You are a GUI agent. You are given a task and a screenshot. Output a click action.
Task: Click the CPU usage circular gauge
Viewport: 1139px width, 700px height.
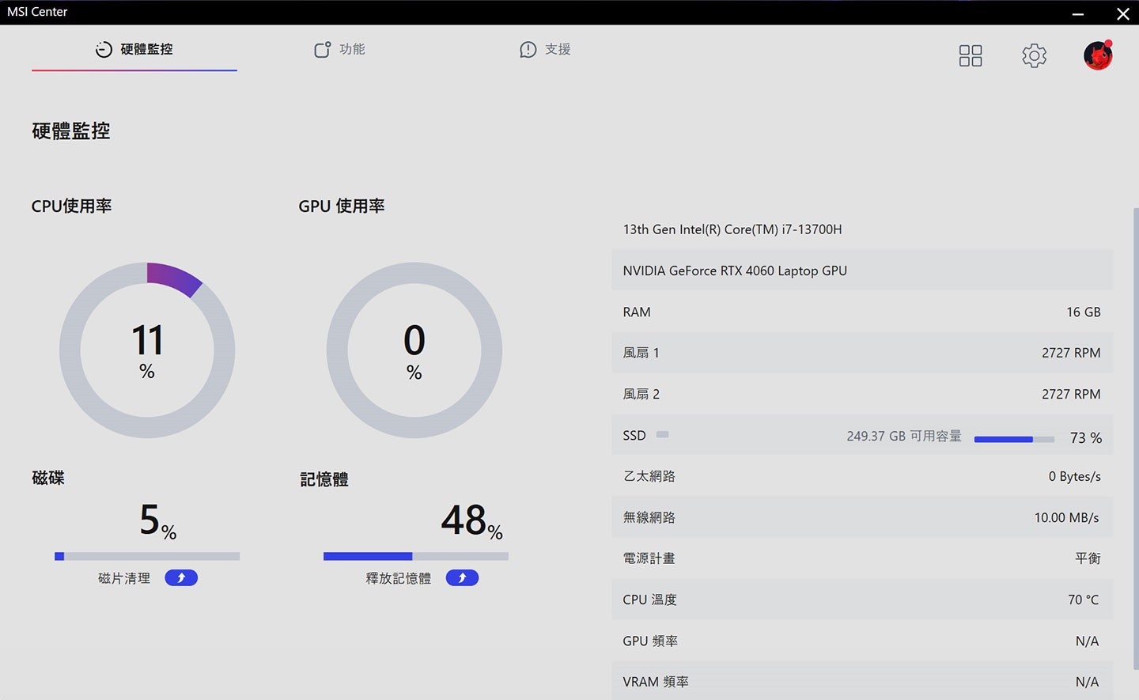147,350
